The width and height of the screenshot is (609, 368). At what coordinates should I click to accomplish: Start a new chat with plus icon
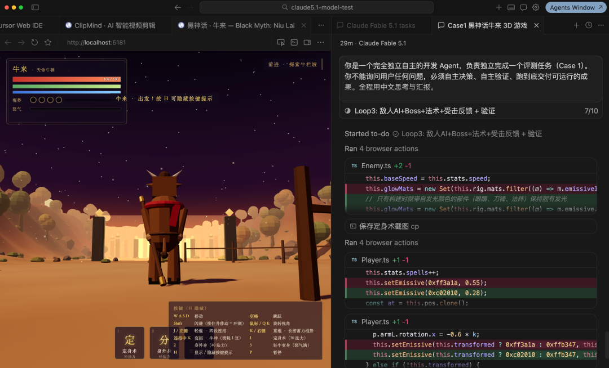(576, 25)
